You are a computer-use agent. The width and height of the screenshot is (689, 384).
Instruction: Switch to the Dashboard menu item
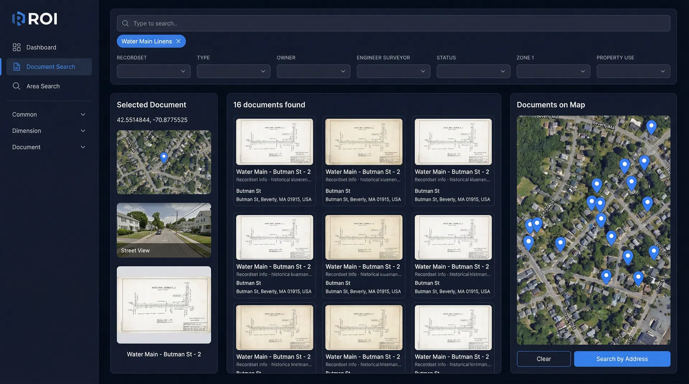[41, 47]
